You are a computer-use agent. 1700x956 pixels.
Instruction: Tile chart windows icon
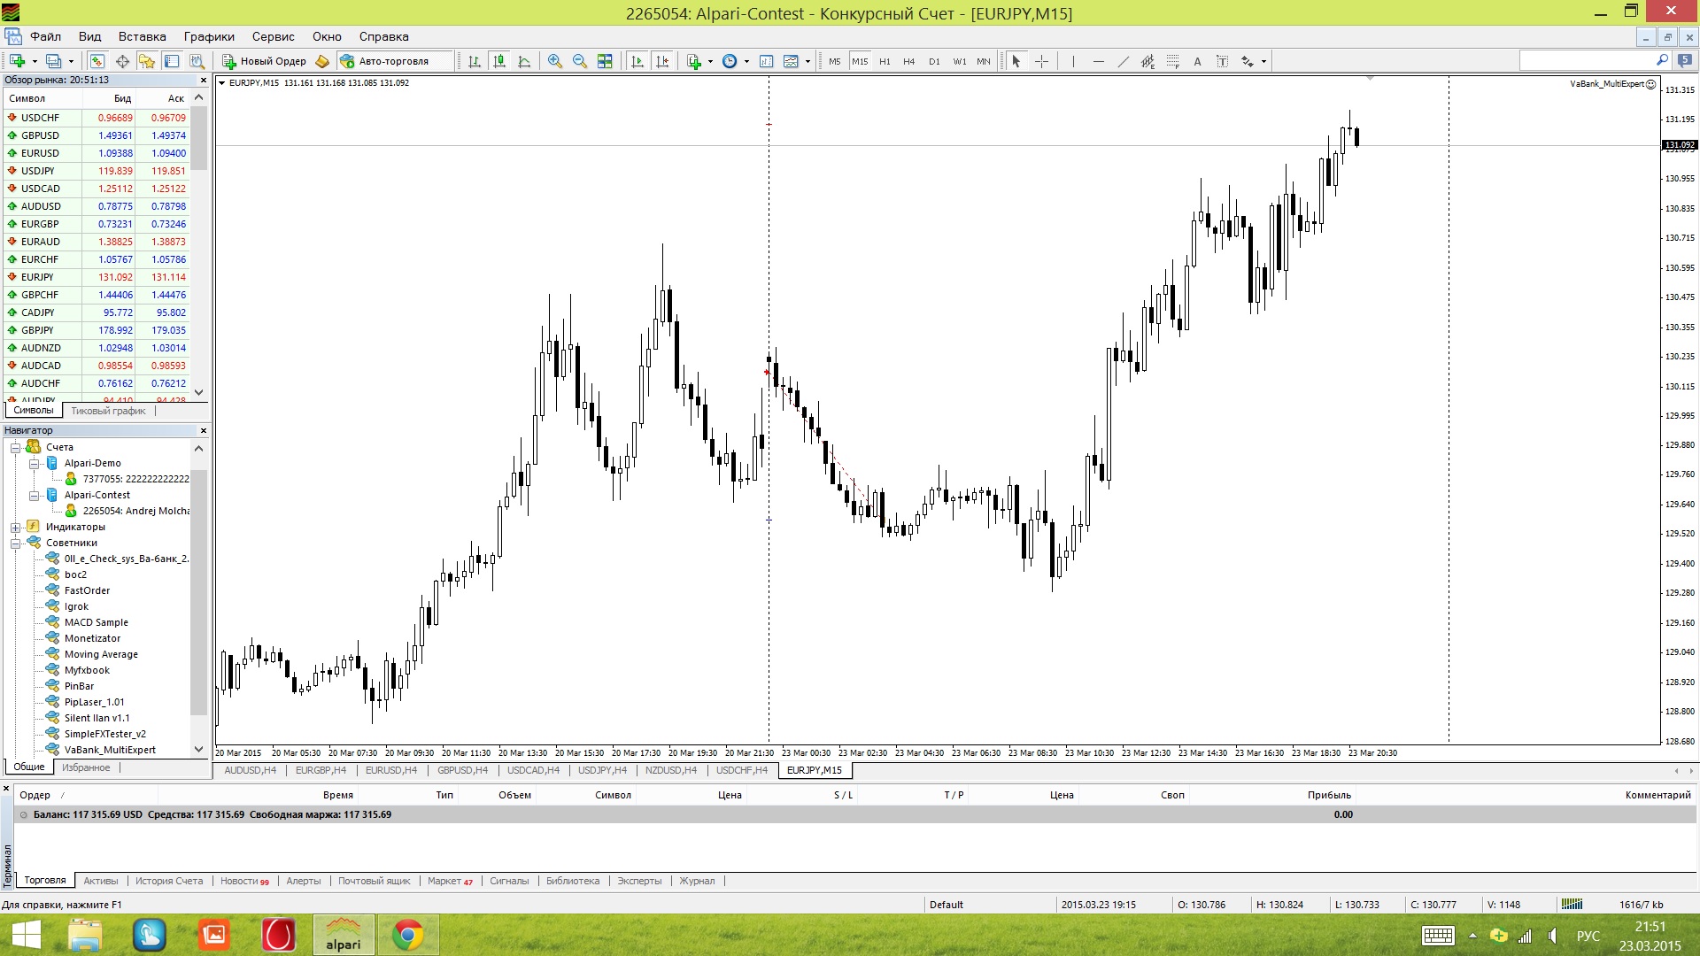pyautogui.click(x=605, y=61)
